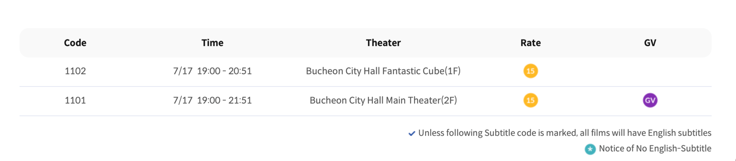
Task: Select the Rate column header
Action: pos(530,43)
